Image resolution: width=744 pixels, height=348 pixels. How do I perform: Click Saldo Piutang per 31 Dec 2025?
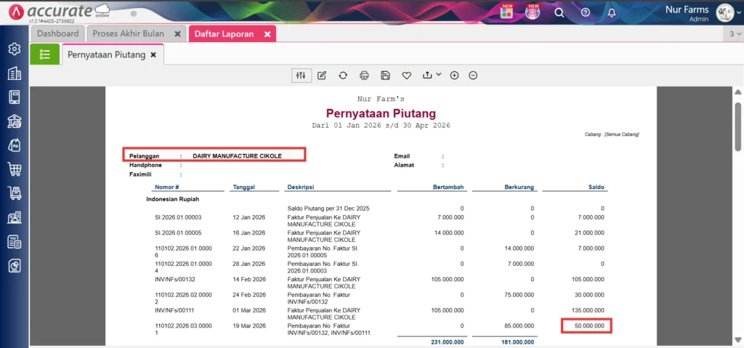328,209
